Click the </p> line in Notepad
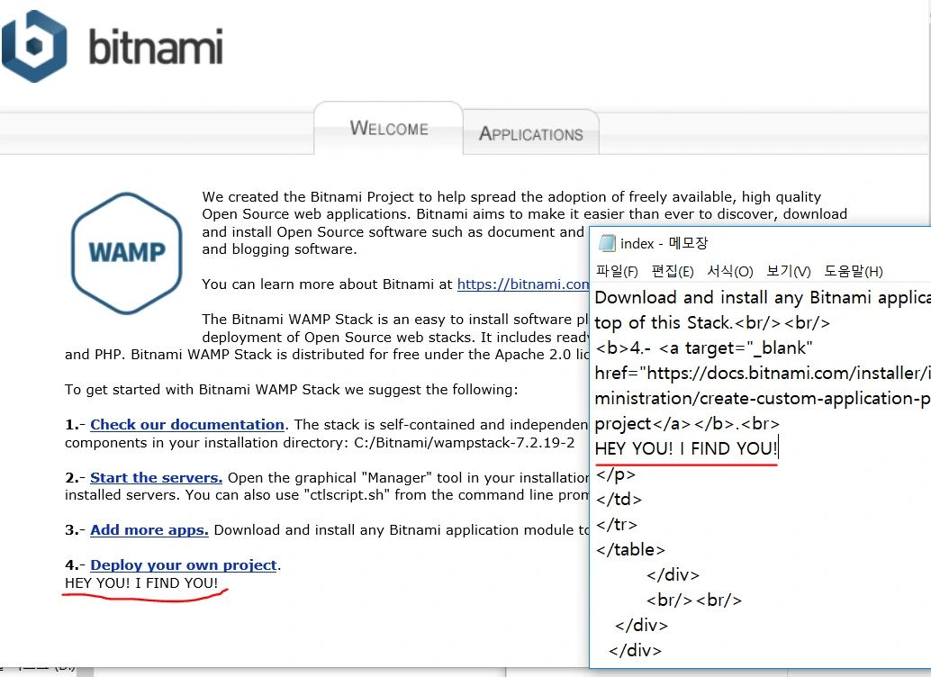Image resolution: width=931 pixels, height=677 pixels. click(615, 474)
